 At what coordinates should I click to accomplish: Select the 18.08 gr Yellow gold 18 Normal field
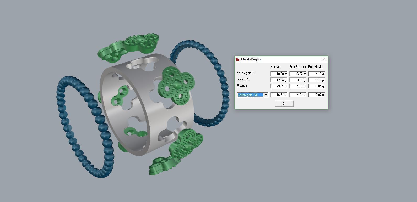pyautogui.click(x=279, y=74)
